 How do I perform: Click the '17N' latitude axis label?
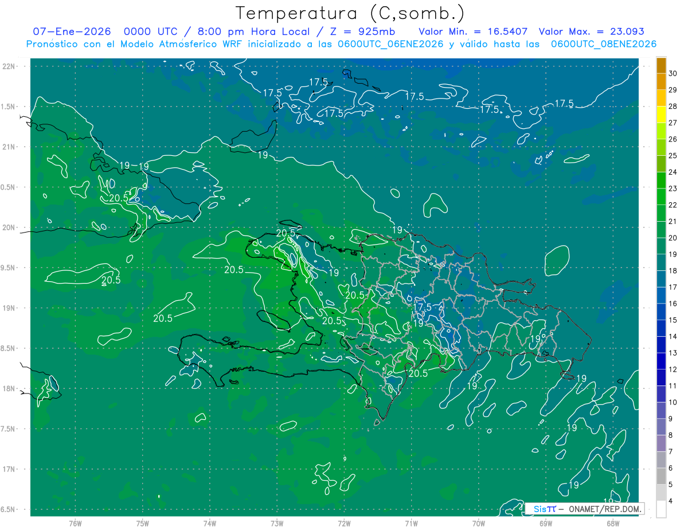click(9, 470)
